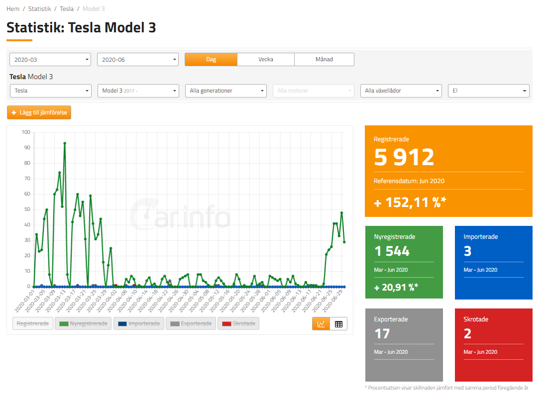Click the Skrotade 2 red card
The width and height of the screenshot is (547, 402).
tap(494, 345)
